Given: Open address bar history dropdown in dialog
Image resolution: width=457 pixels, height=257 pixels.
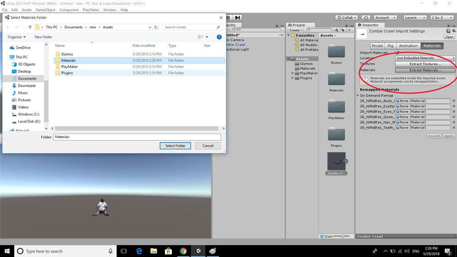Looking at the screenshot, I should tap(150, 27).
